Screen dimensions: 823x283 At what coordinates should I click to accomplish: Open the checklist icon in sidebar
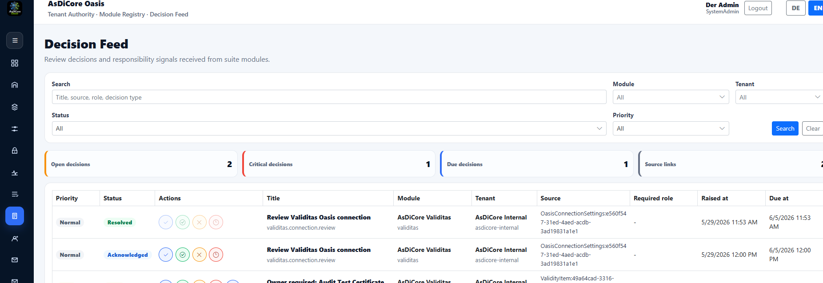(15, 194)
